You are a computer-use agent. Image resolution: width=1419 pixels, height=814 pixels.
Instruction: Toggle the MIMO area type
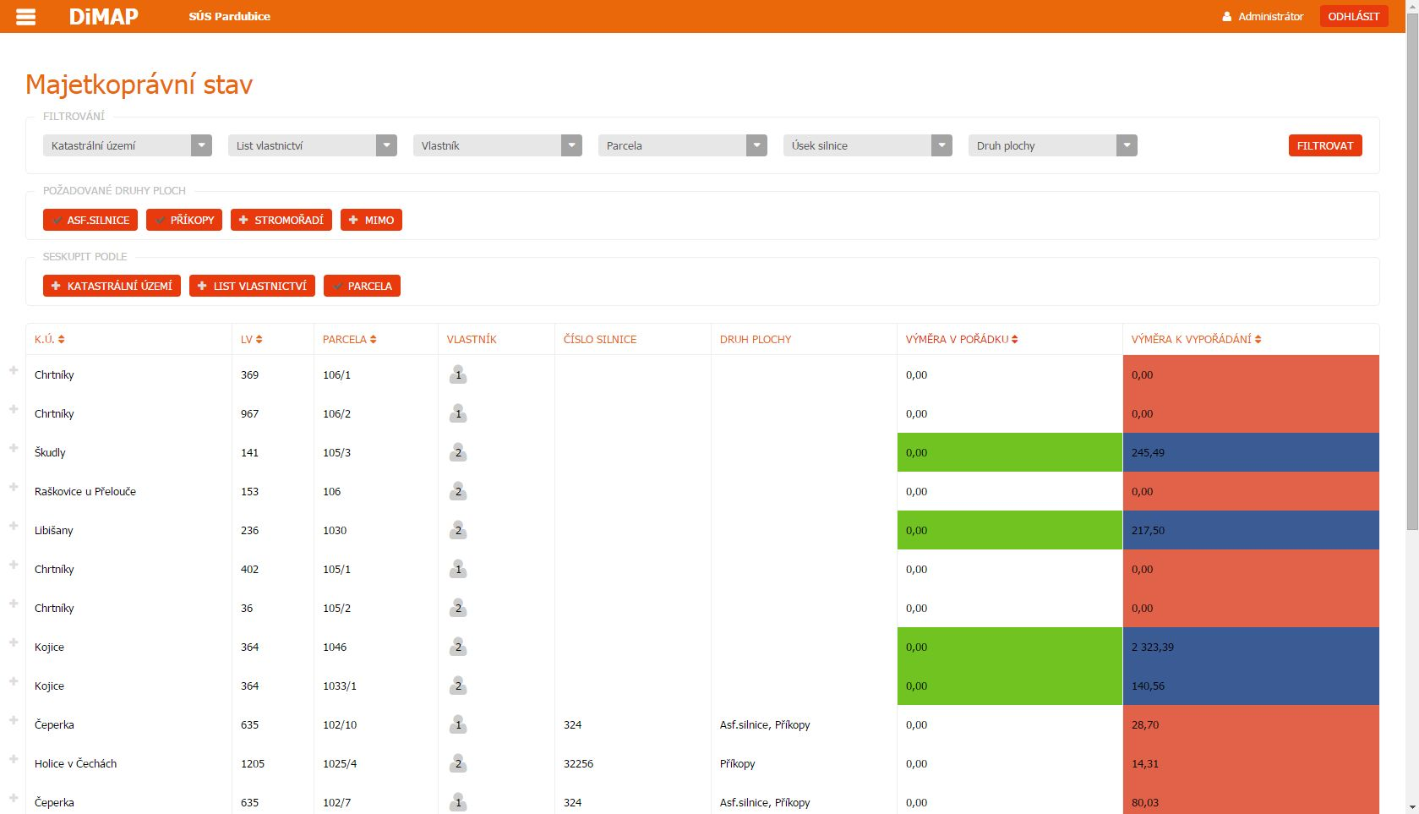click(371, 220)
